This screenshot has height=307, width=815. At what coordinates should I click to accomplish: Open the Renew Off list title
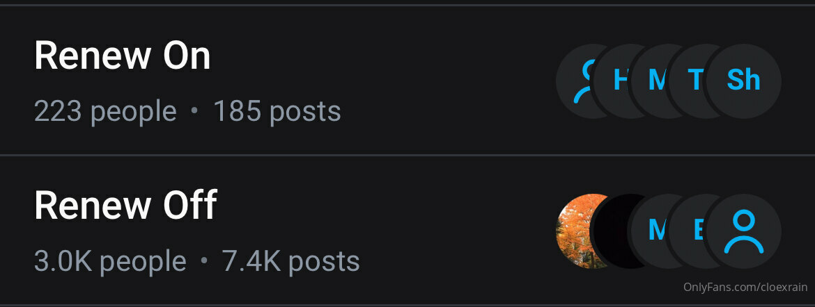point(125,206)
